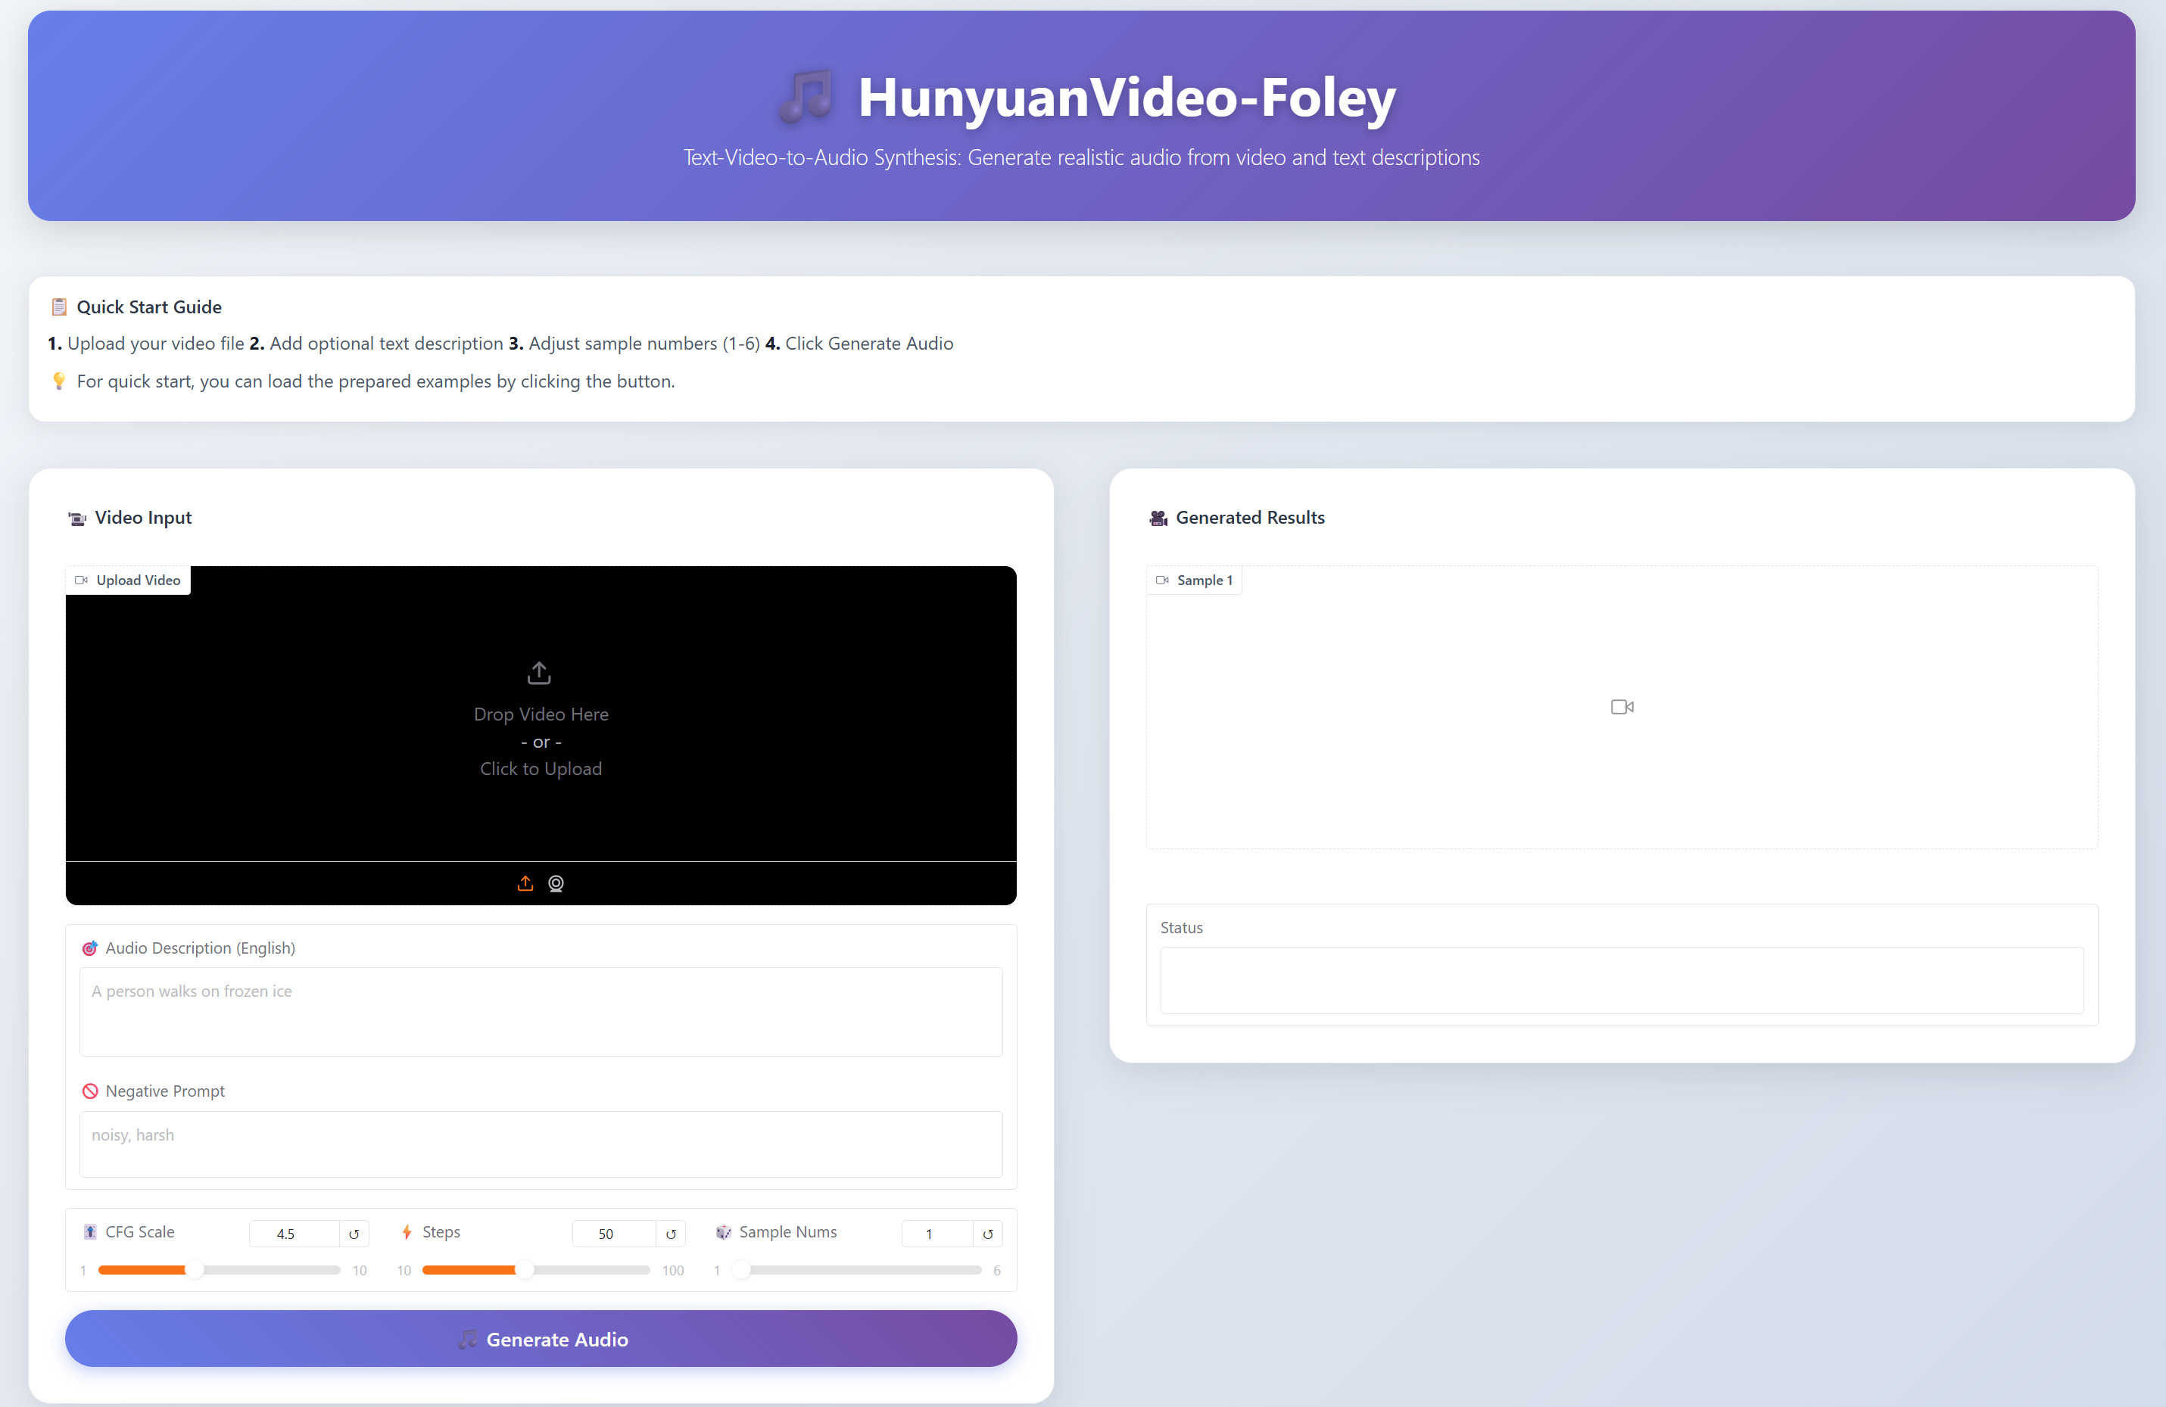
Task: Click the 'Click to Upload' text
Action: (x=541, y=769)
